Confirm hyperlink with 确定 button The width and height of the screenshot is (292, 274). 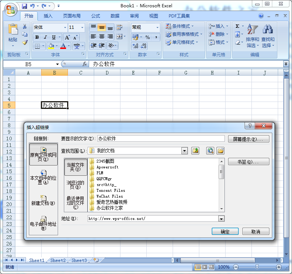tap(225, 232)
